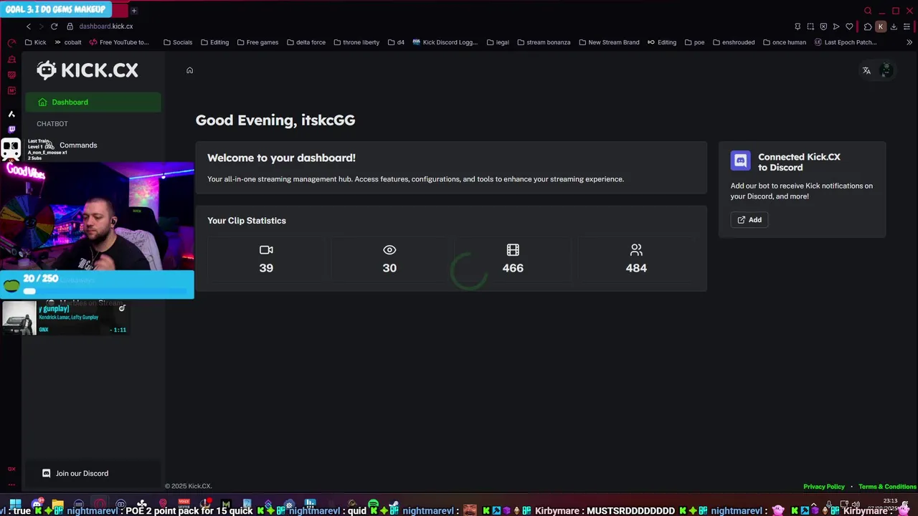Open the browser easy setup menu icon
Screen dimensions: 918x516
[x=907, y=27]
